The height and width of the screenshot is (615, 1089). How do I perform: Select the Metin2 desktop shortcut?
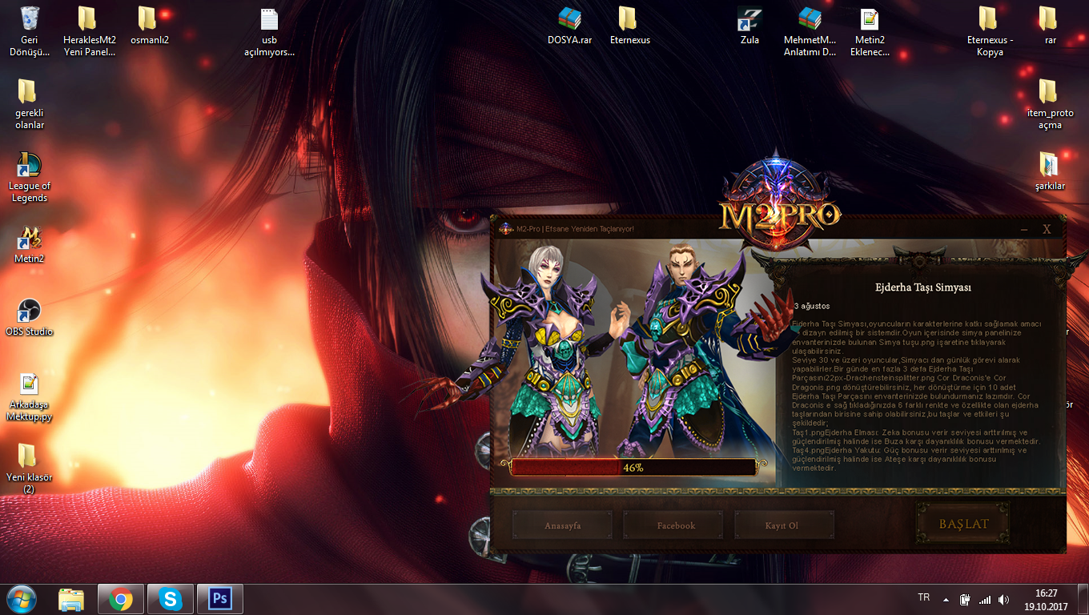pos(29,244)
